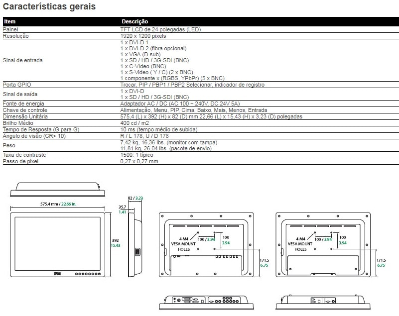The height and width of the screenshot is (316, 399).
Task: Select the "1 componente x (RGBS, YPbPr)" line
Action: pyautogui.click(x=172, y=78)
